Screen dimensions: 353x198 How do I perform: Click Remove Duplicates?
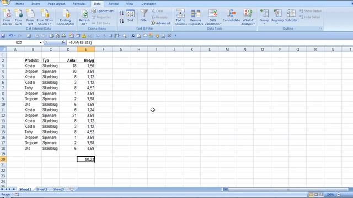tap(196, 17)
